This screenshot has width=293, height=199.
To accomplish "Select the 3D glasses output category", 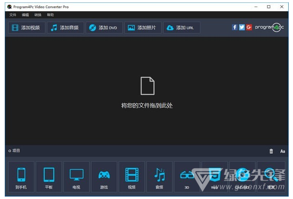I will tap(187, 177).
